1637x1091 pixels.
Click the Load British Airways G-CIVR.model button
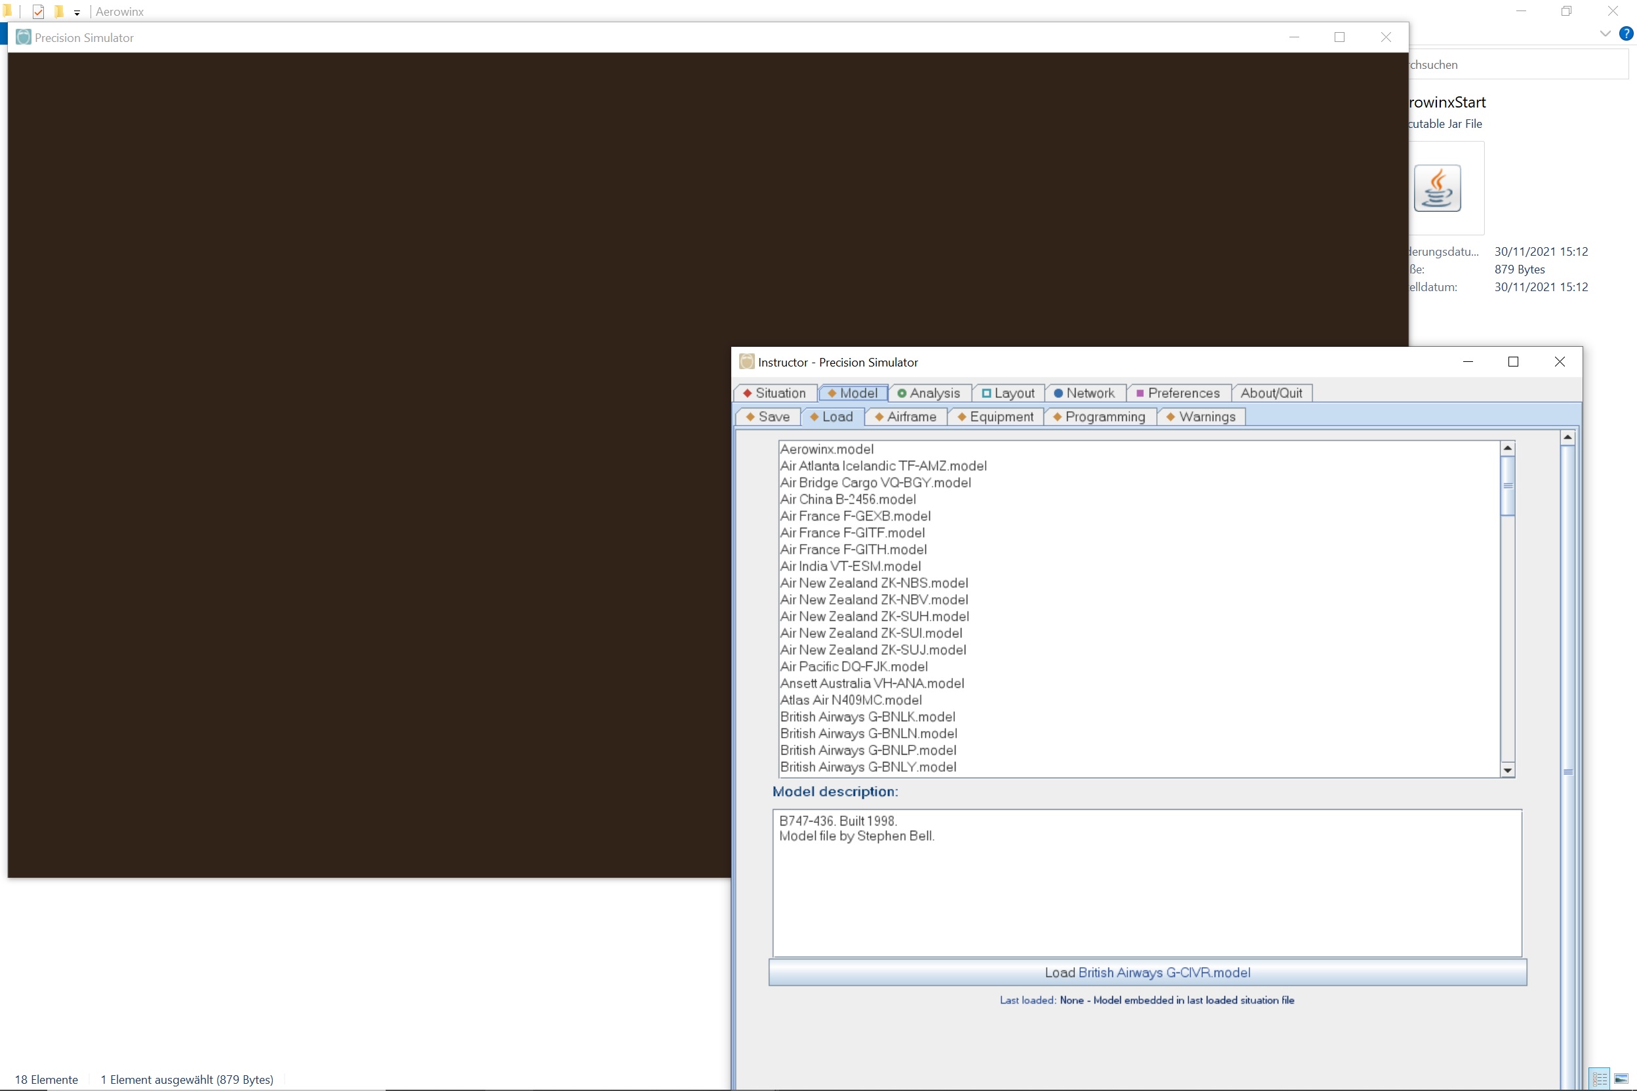point(1147,972)
